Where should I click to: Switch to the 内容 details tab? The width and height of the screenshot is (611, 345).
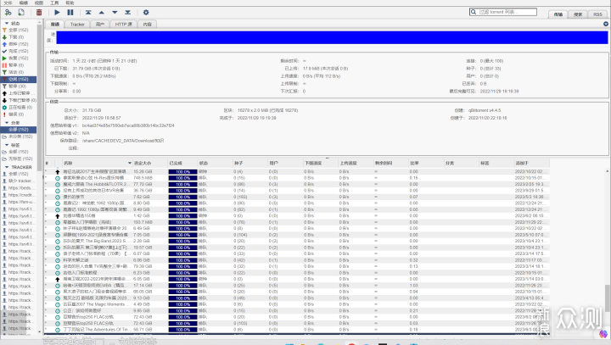[148, 24]
